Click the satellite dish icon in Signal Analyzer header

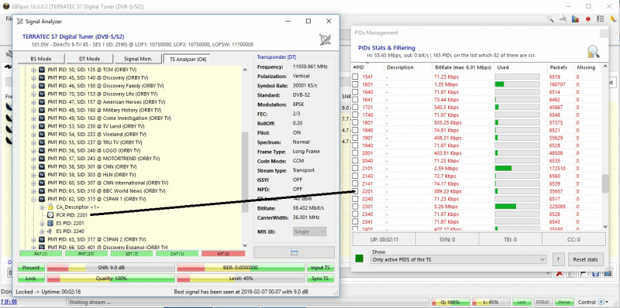click(x=325, y=39)
